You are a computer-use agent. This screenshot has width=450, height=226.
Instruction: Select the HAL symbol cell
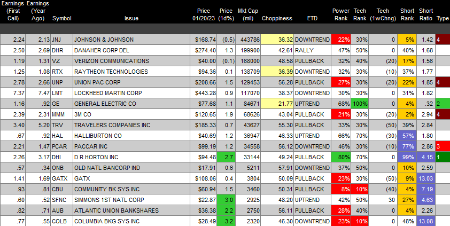[61, 136]
